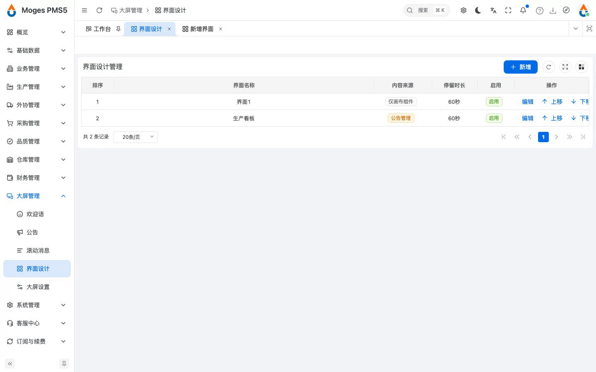Click 编辑 for 界面1 row
This screenshot has height=372, width=596.
[528, 102]
